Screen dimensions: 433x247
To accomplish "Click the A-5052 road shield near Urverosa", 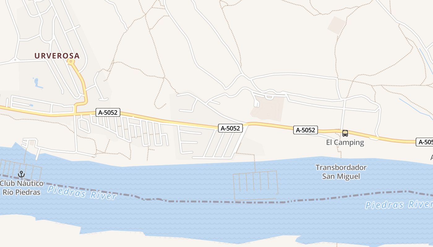I will 108,113.
